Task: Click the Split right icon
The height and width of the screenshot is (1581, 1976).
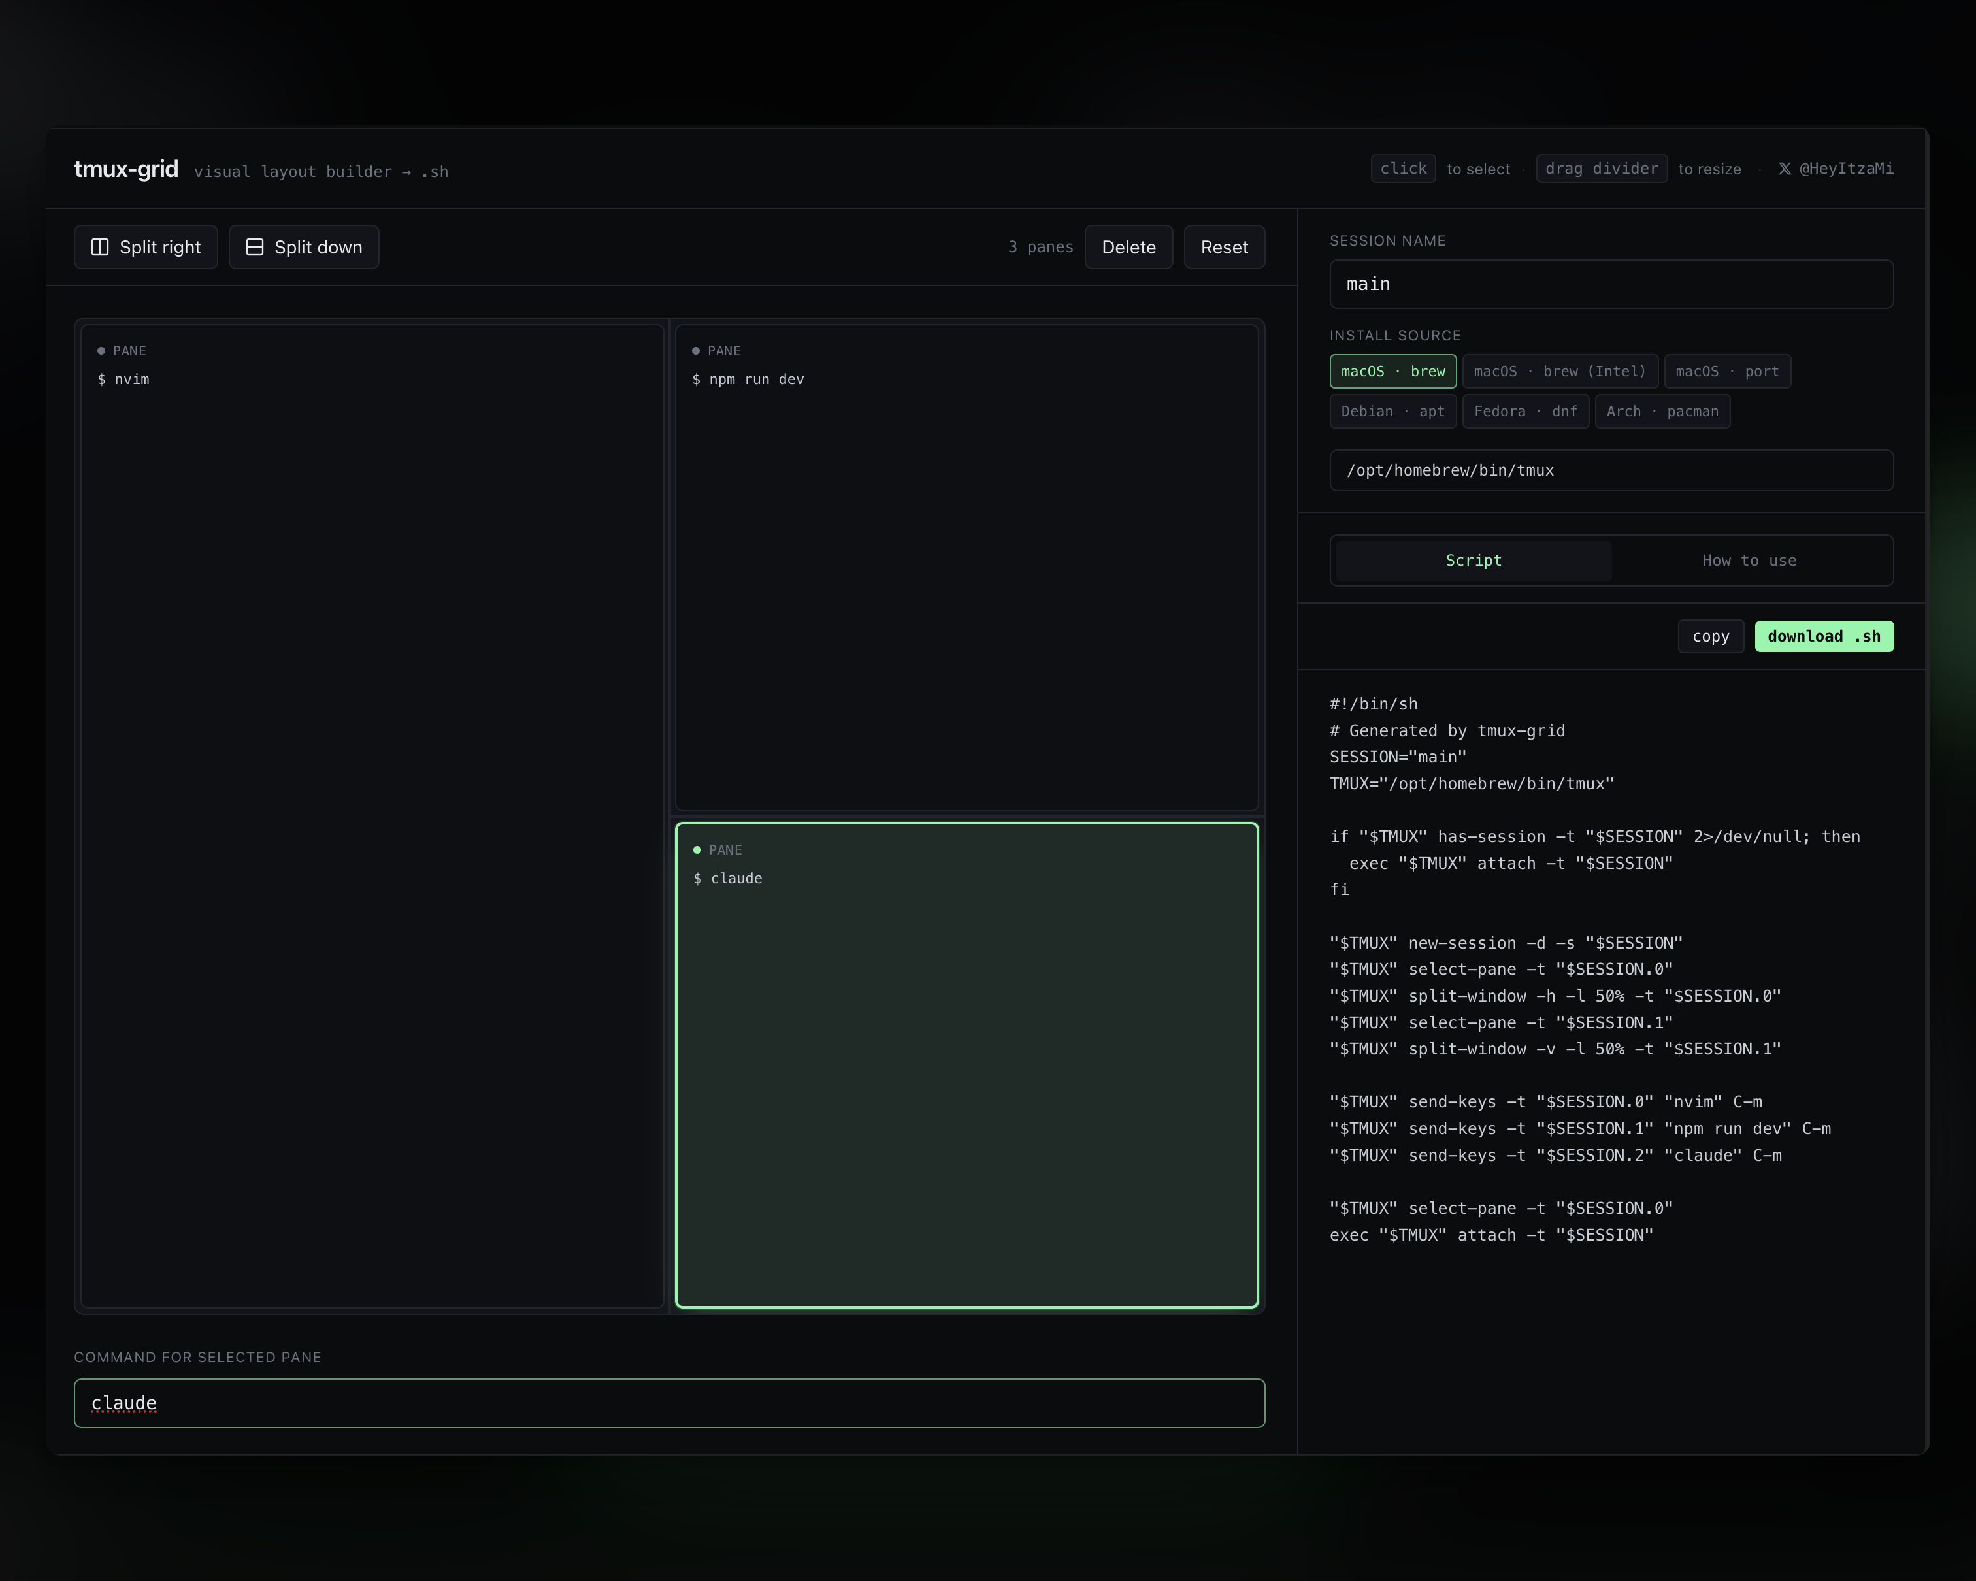Action: [100, 246]
